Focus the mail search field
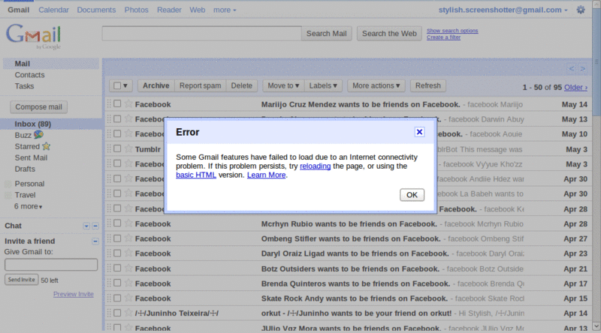601x333 pixels. pyautogui.click(x=201, y=33)
